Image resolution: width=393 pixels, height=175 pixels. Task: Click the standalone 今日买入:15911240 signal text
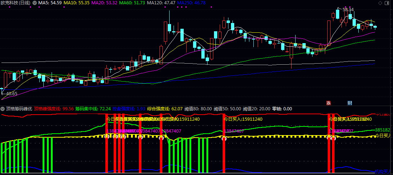[243, 119]
